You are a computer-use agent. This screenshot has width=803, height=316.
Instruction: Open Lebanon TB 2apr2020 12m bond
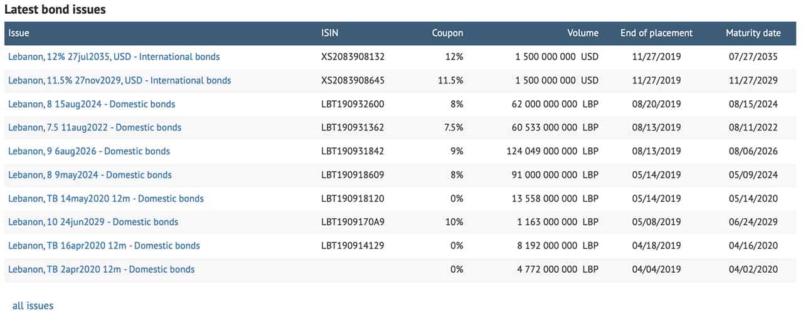(102, 270)
